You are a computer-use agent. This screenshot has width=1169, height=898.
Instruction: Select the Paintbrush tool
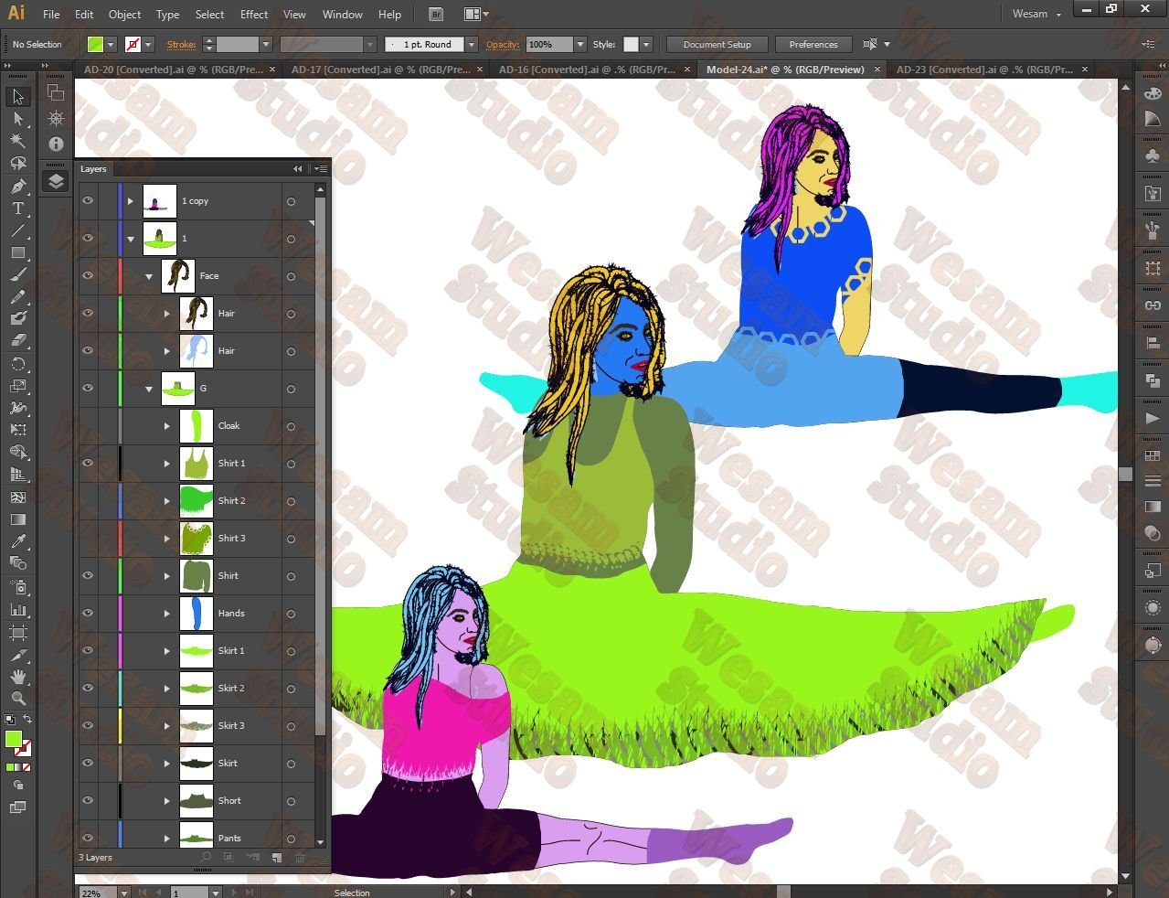tap(17, 274)
